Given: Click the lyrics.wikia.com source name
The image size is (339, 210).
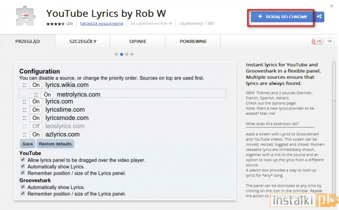Looking at the screenshot, I should pyautogui.click(x=67, y=85).
